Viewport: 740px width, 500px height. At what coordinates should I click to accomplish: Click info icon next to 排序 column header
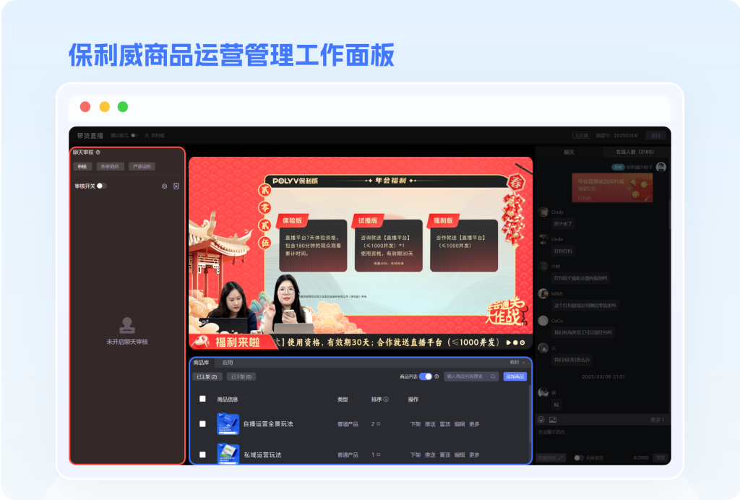(386, 400)
